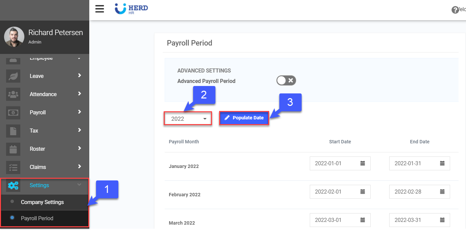Select the Leave sidebar icon
Screen dimensions: 466x230
click(x=13, y=76)
